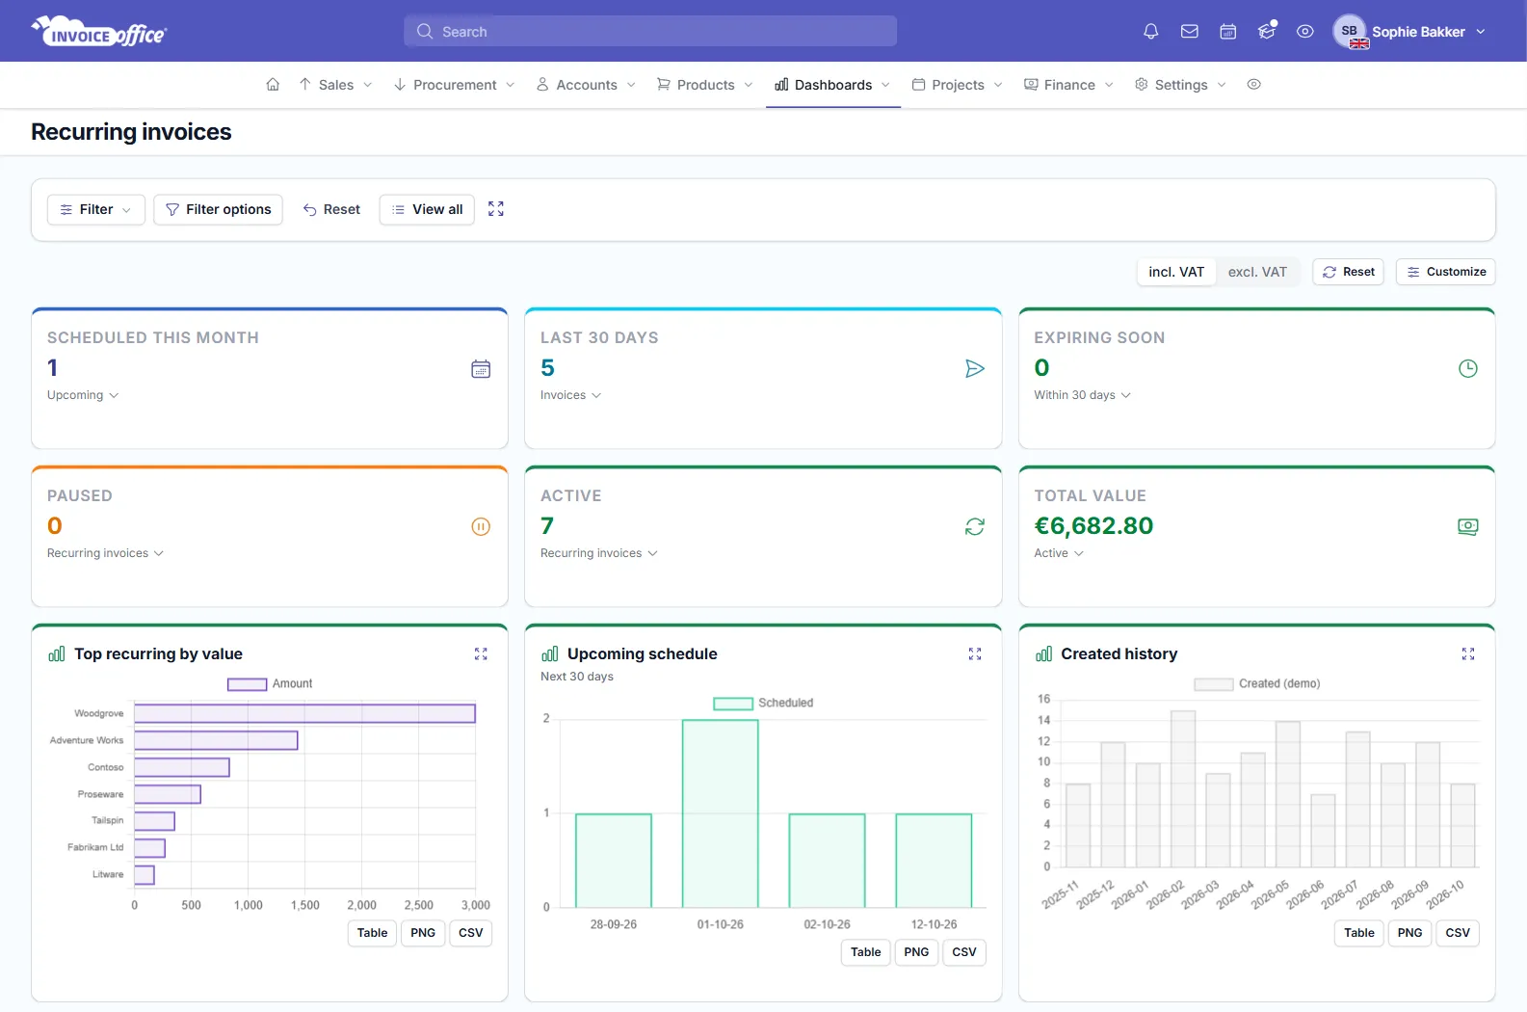Open Within 30 days dropdown

coord(1082,395)
